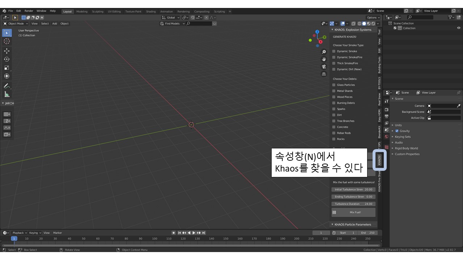Select the Scale tool
The width and height of the screenshot is (463, 260).
7,68
